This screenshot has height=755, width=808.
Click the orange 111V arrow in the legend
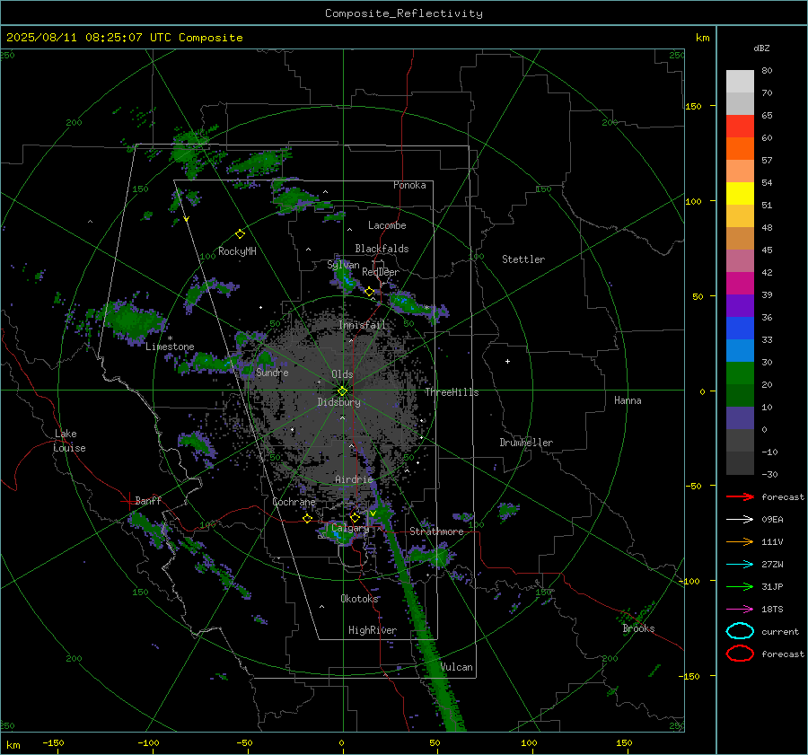coord(740,541)
